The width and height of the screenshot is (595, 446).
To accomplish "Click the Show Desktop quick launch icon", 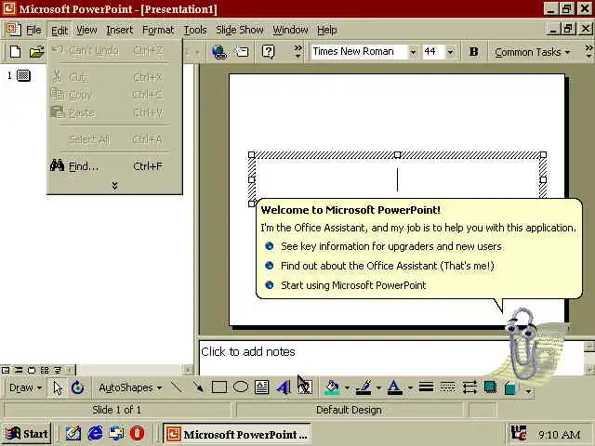I will coord(73,433).
